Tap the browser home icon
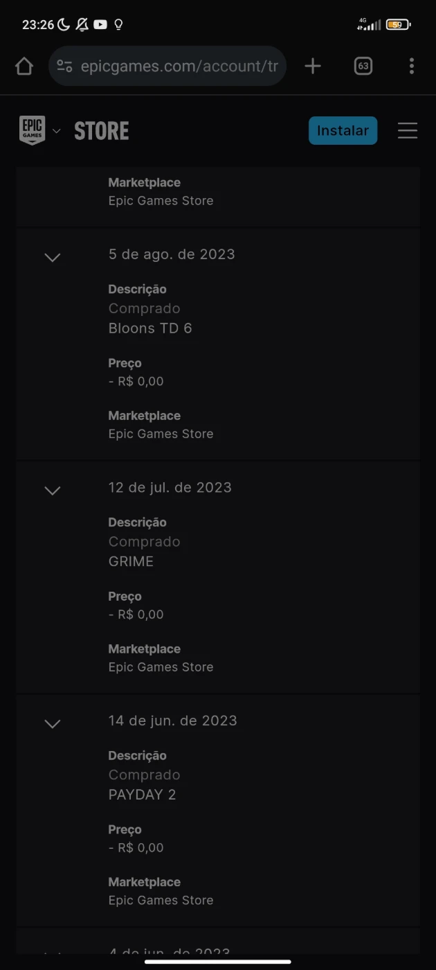Screen dimensions: 436x970 pos(24,66)
